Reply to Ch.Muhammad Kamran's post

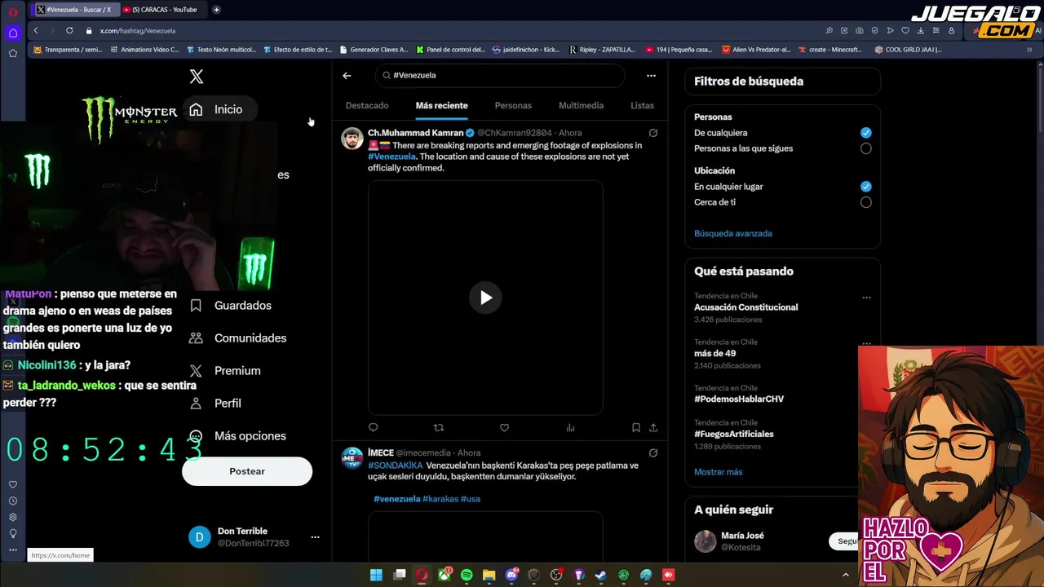[374, 427]
